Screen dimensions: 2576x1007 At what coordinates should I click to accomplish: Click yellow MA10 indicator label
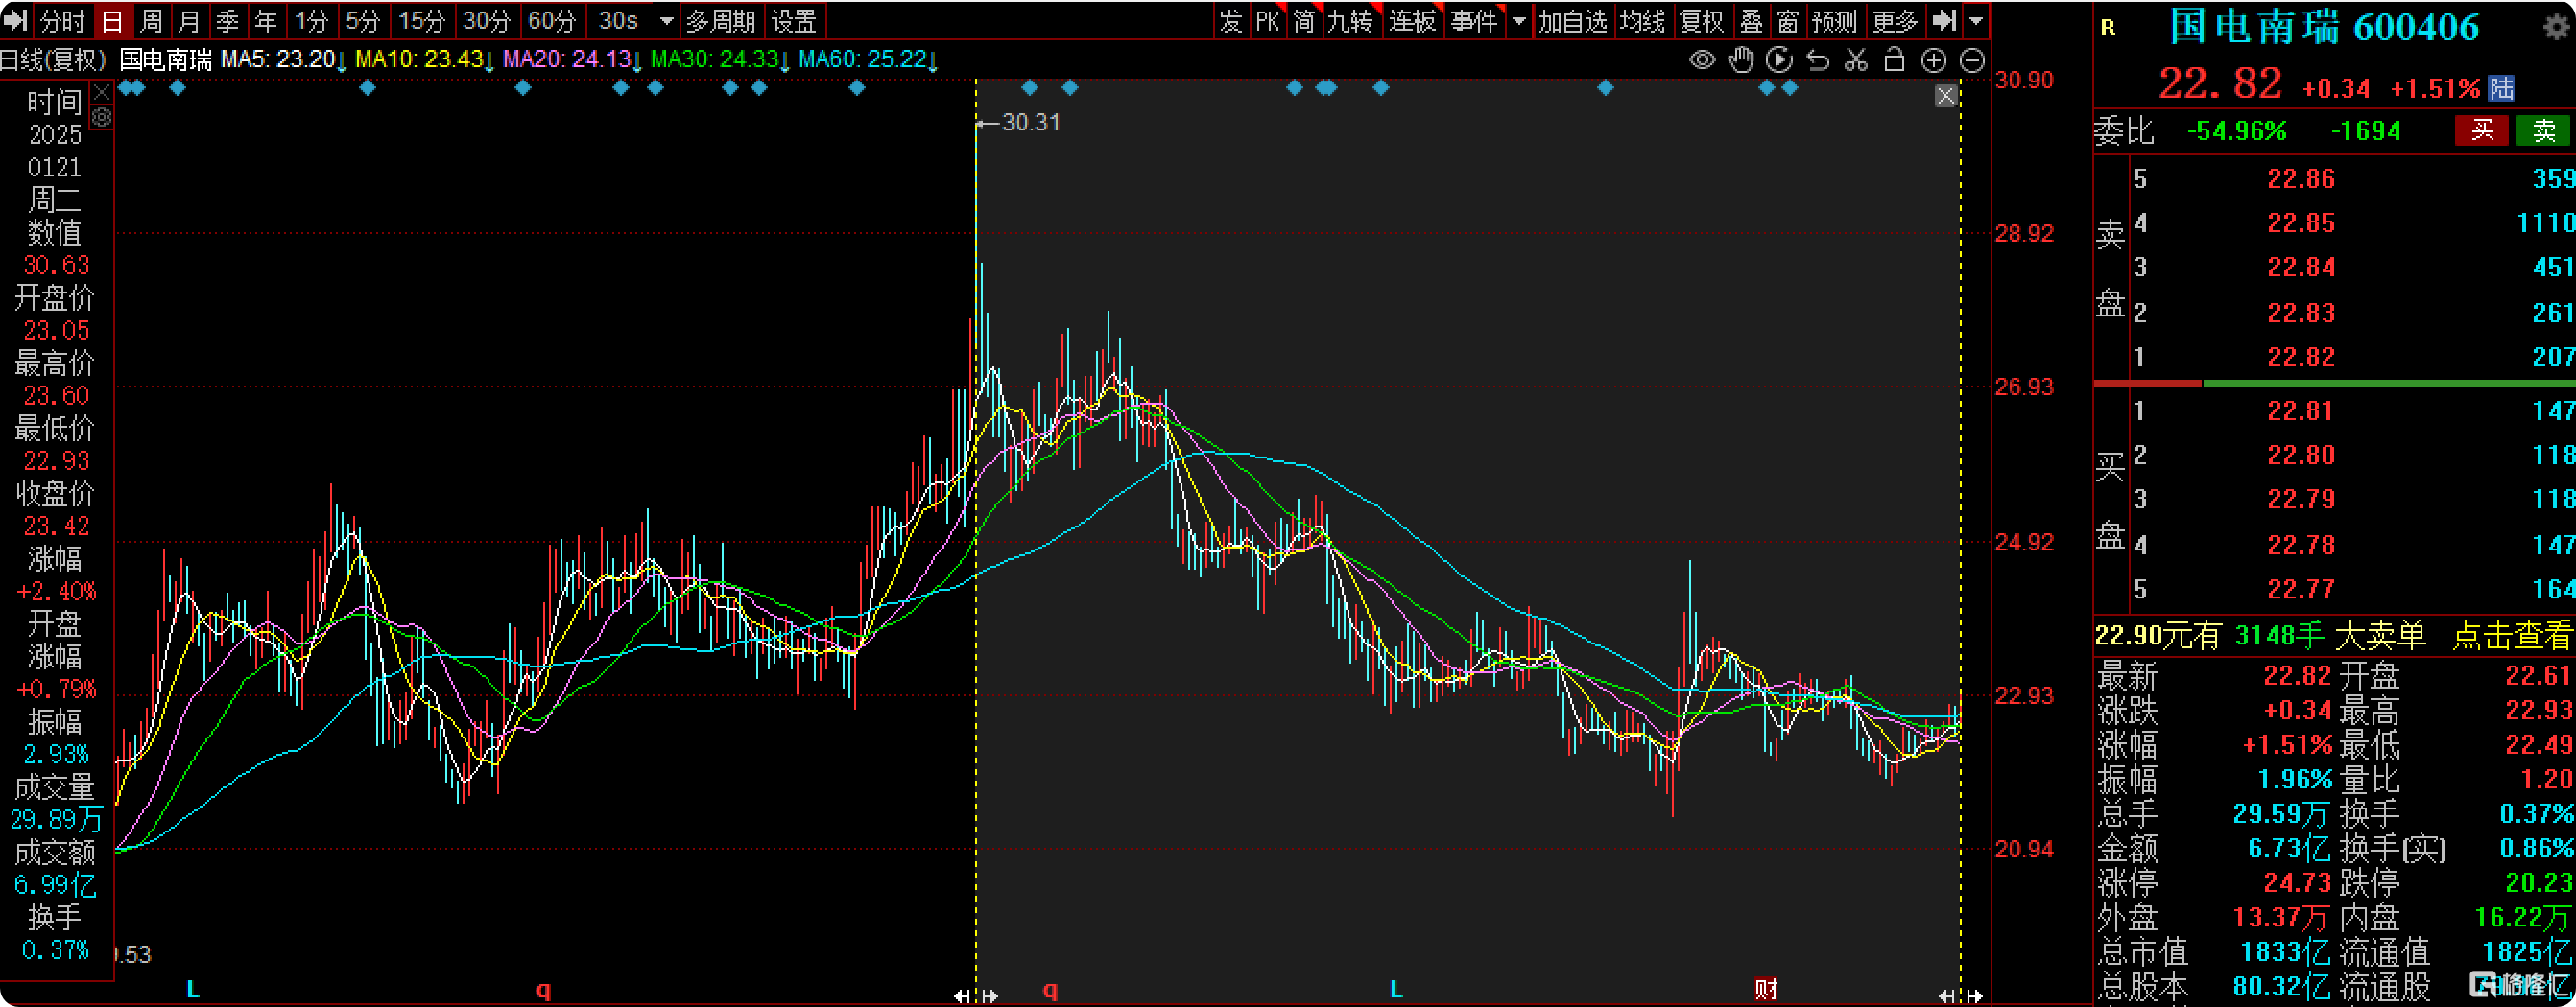(x=425, y=59)
